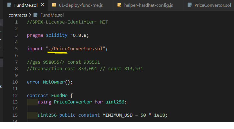
Task: Click the 'using' keyword on line 13
Action: 44,102
